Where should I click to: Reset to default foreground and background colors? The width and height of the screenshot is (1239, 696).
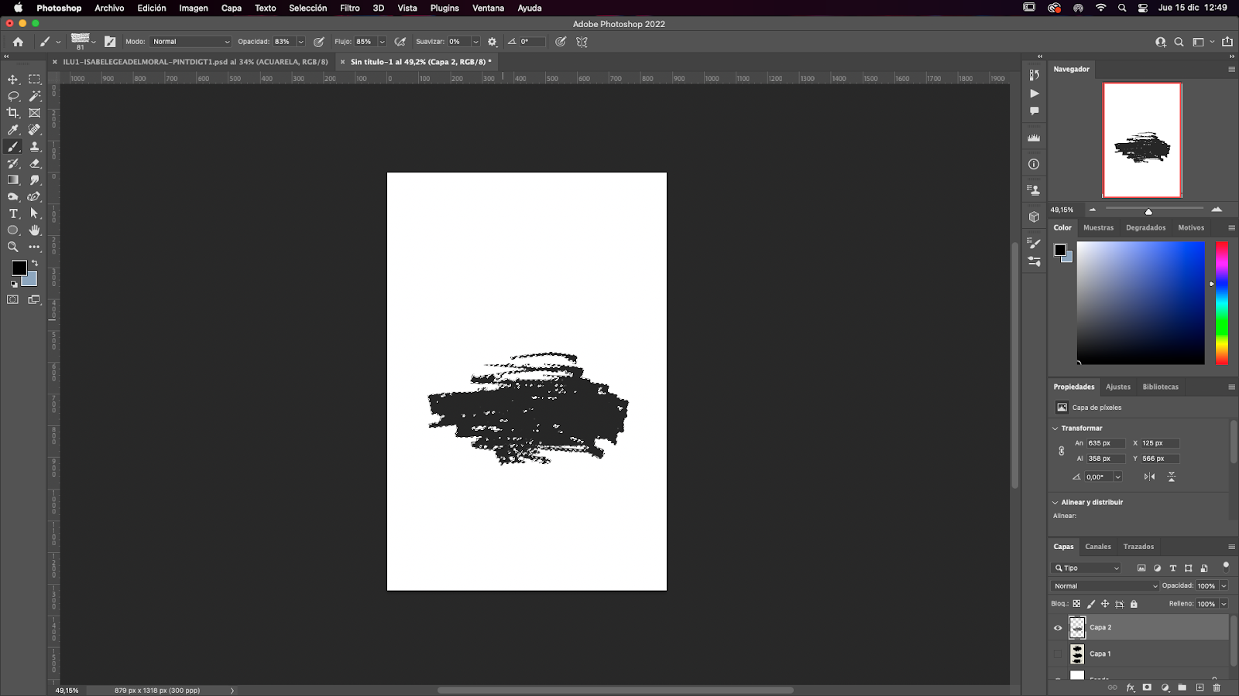(13, 284)
